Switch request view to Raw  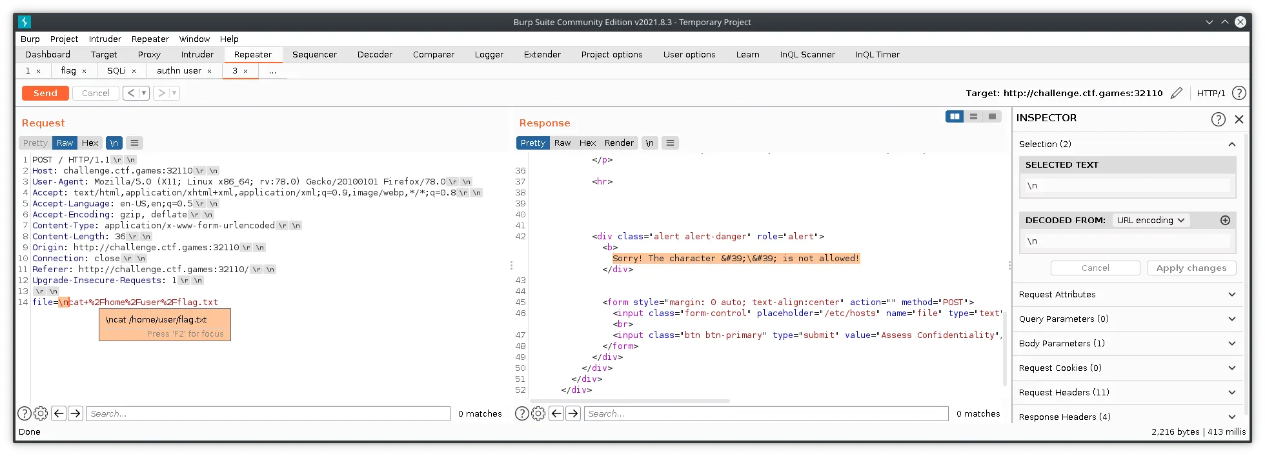(x=65, y=143)
